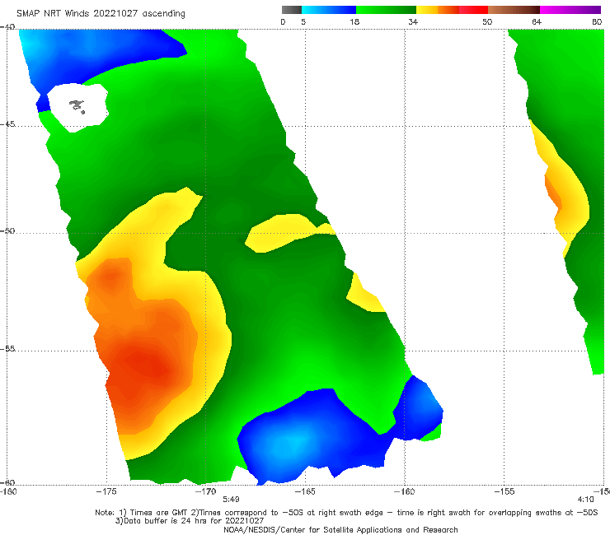Click the color bar label '34'
Screen dimensions: 610x535
pos(413,22)
